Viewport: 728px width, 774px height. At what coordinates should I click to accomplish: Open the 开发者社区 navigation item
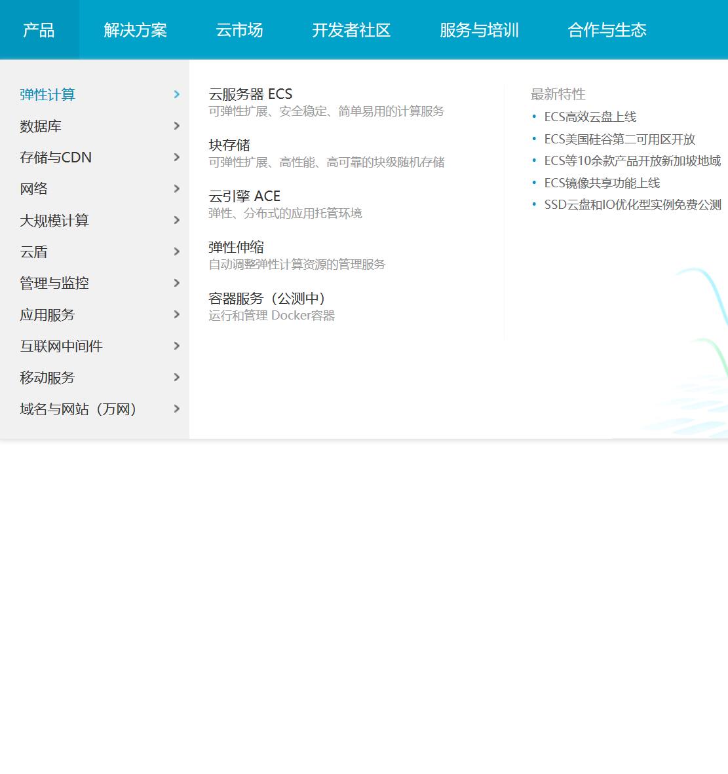point(351,29)
